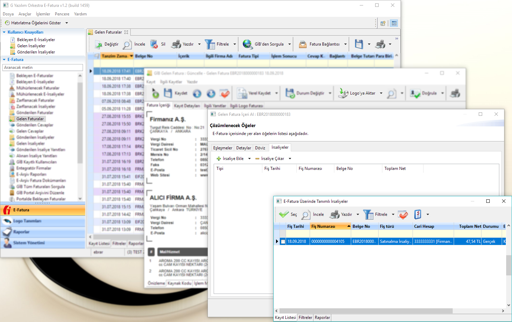This screenshot has width=512, height=322.
Task: Sort by Fiş Numarası column header
Action: 330,226
